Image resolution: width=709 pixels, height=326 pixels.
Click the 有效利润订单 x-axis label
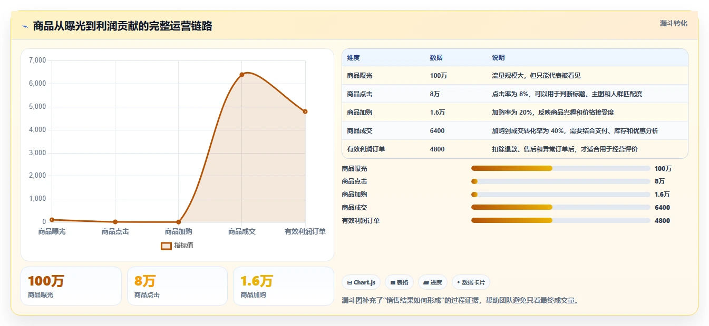click(305, 231)
